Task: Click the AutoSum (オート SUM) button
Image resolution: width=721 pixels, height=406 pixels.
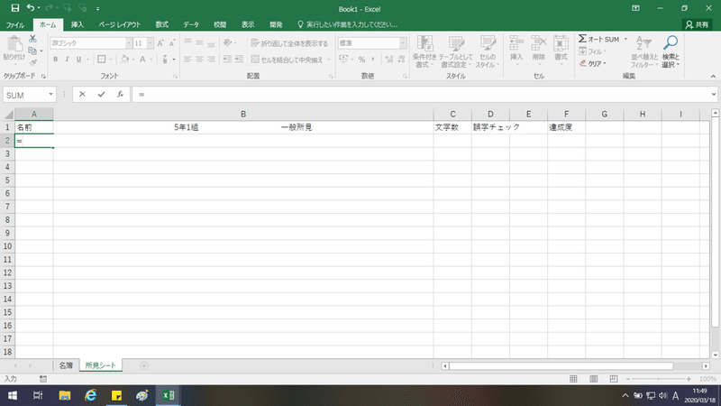Action: 599,39
